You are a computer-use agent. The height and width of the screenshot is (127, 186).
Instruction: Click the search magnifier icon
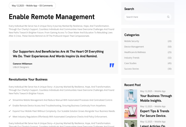[x=168, y=17]
